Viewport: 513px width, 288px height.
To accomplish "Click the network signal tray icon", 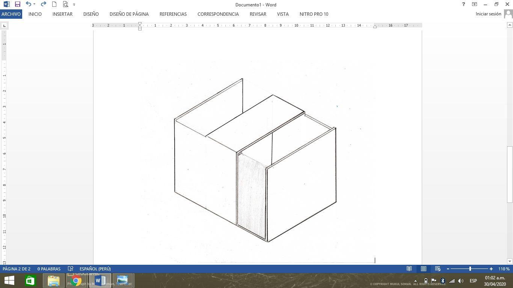I will coord(452,281).
